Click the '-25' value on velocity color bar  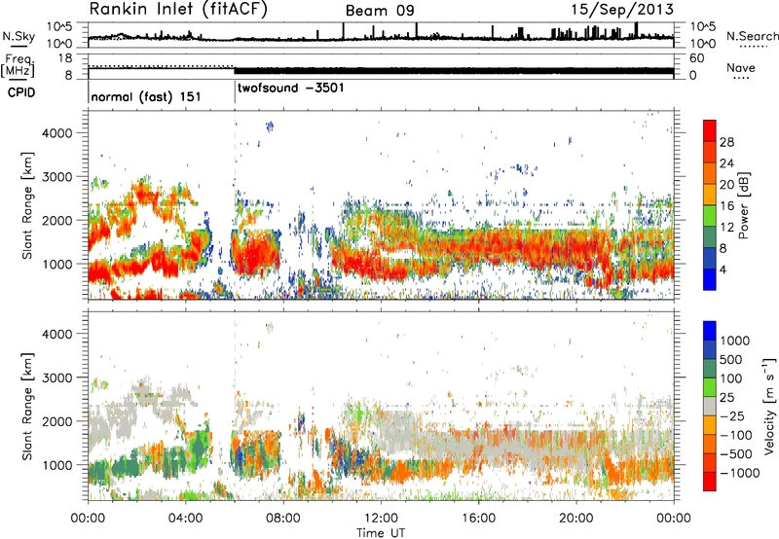click(731, 416)
